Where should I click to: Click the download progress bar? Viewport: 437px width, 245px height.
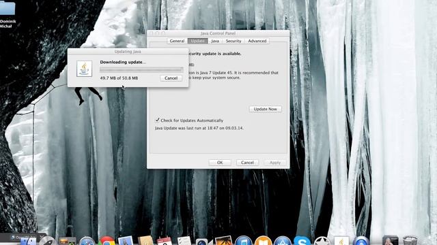click(141, 69)
